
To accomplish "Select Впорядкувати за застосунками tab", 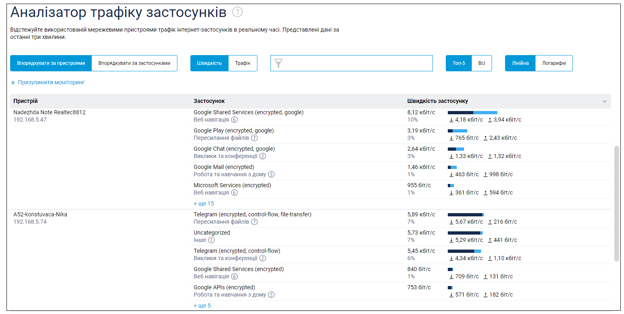I will tap(134, 63).
